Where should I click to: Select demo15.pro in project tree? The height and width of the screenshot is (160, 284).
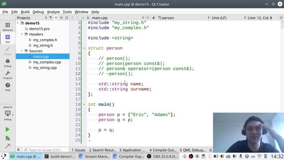point(39,28)
